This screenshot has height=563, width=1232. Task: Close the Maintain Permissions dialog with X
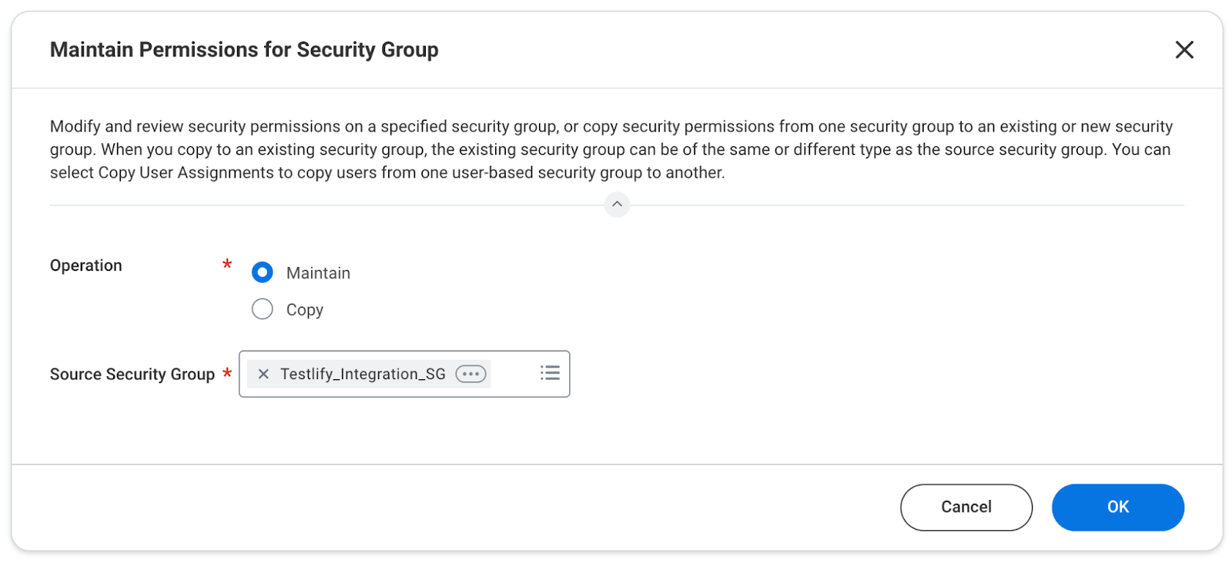pyautogui.click(x=1183, y=50)
